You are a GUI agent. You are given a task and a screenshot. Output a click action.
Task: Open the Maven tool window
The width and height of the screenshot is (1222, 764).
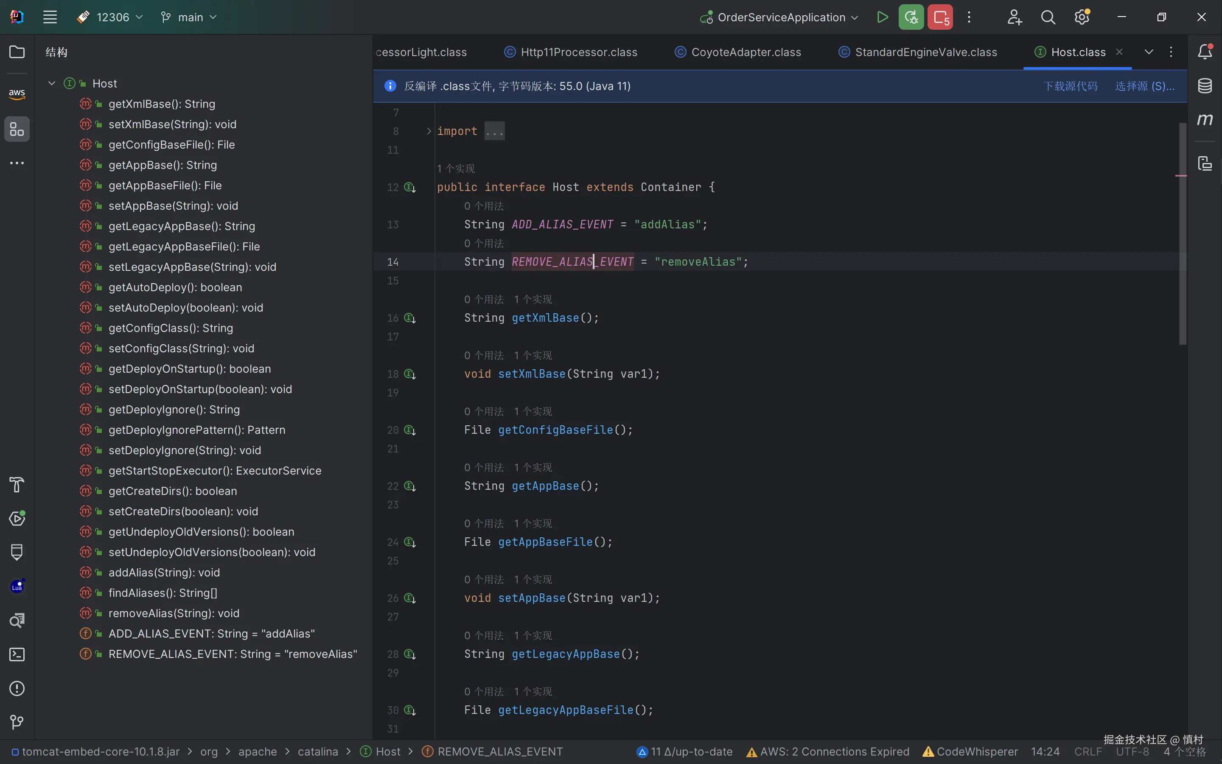click(1205, 120)
